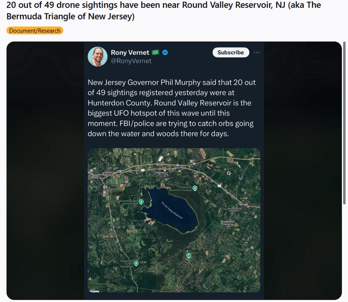This screenshot has height=302, width=348.
Task: Open the three-dot more options menu
Action: [x=257, y=53]
